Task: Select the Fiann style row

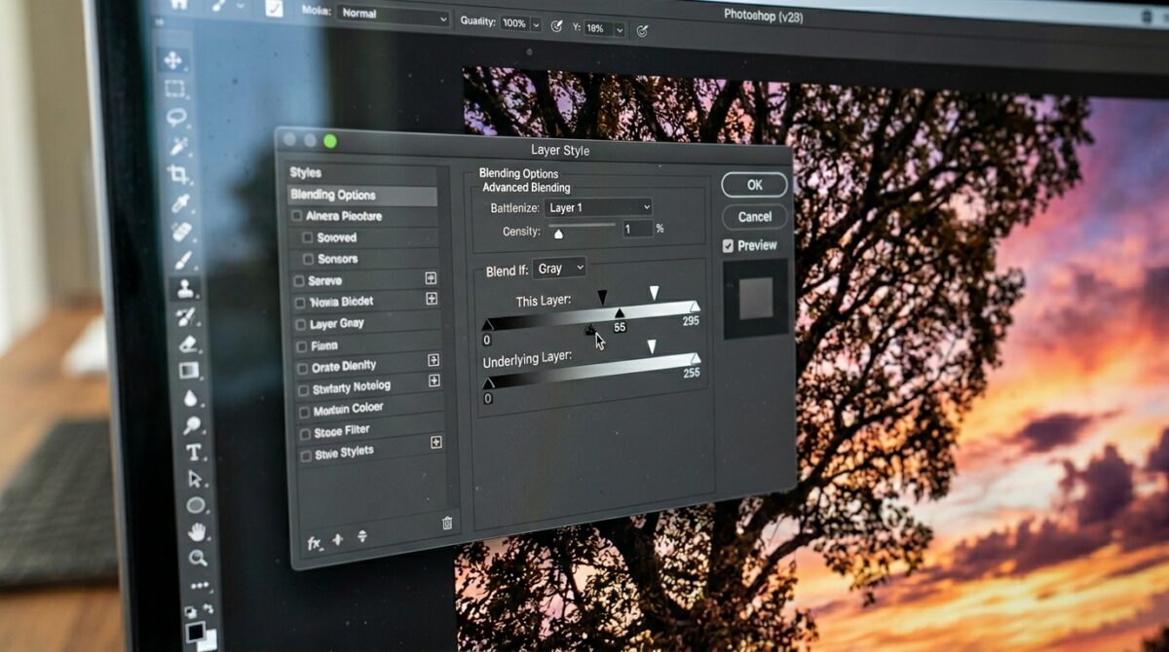Action: coord(368,344)
